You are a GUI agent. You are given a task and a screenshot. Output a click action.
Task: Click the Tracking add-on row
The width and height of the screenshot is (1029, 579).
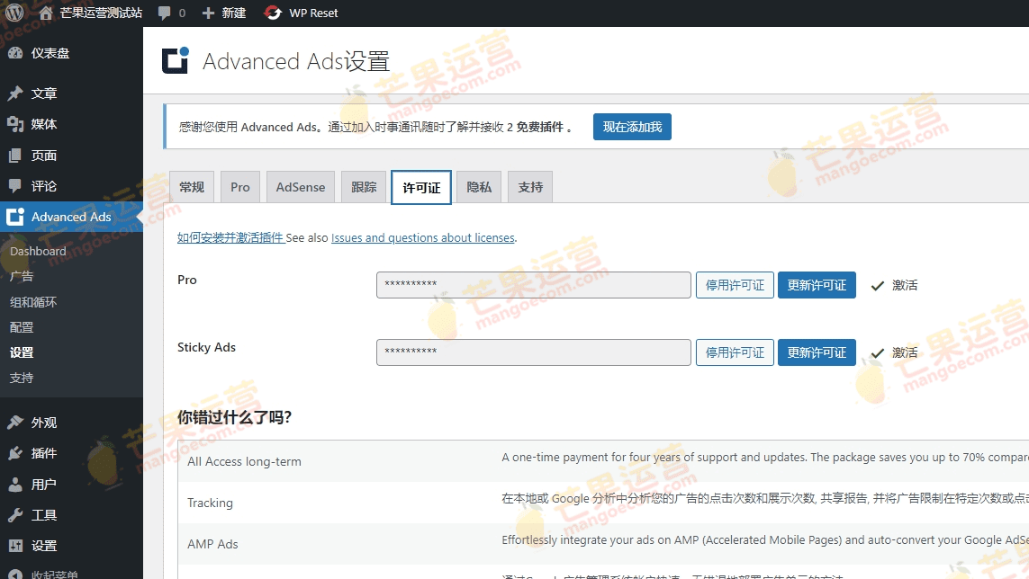click(603, 503)
